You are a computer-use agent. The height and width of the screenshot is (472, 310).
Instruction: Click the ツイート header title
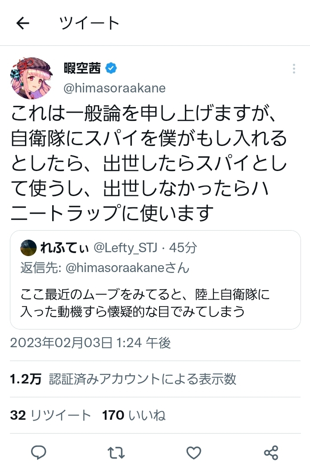coord(89,23)
